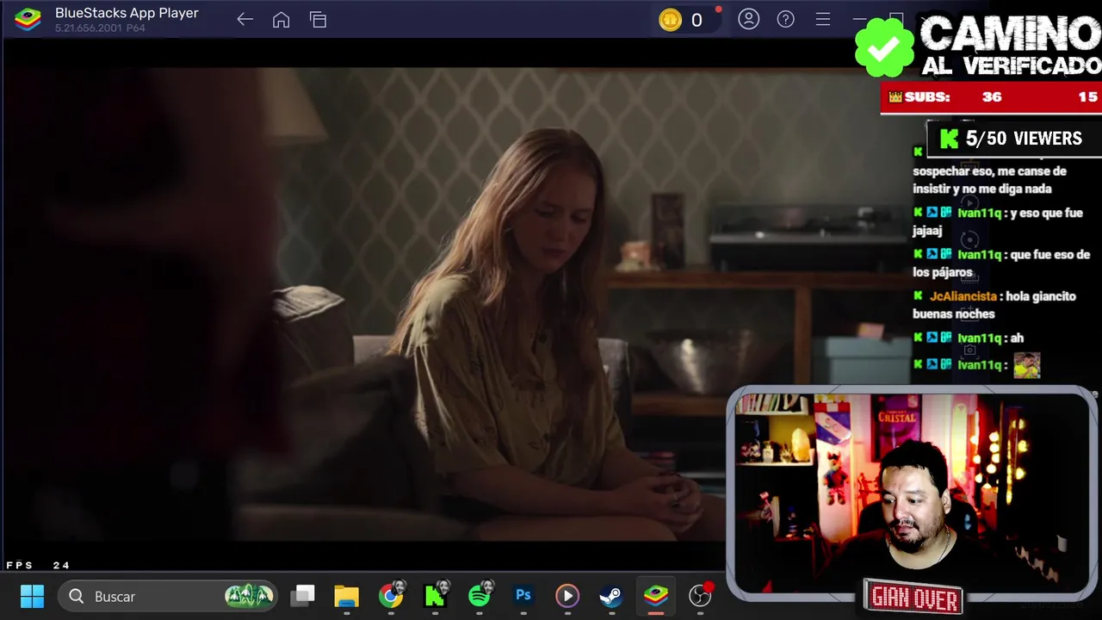Click the FPS 24 counter

coord(38,565)
